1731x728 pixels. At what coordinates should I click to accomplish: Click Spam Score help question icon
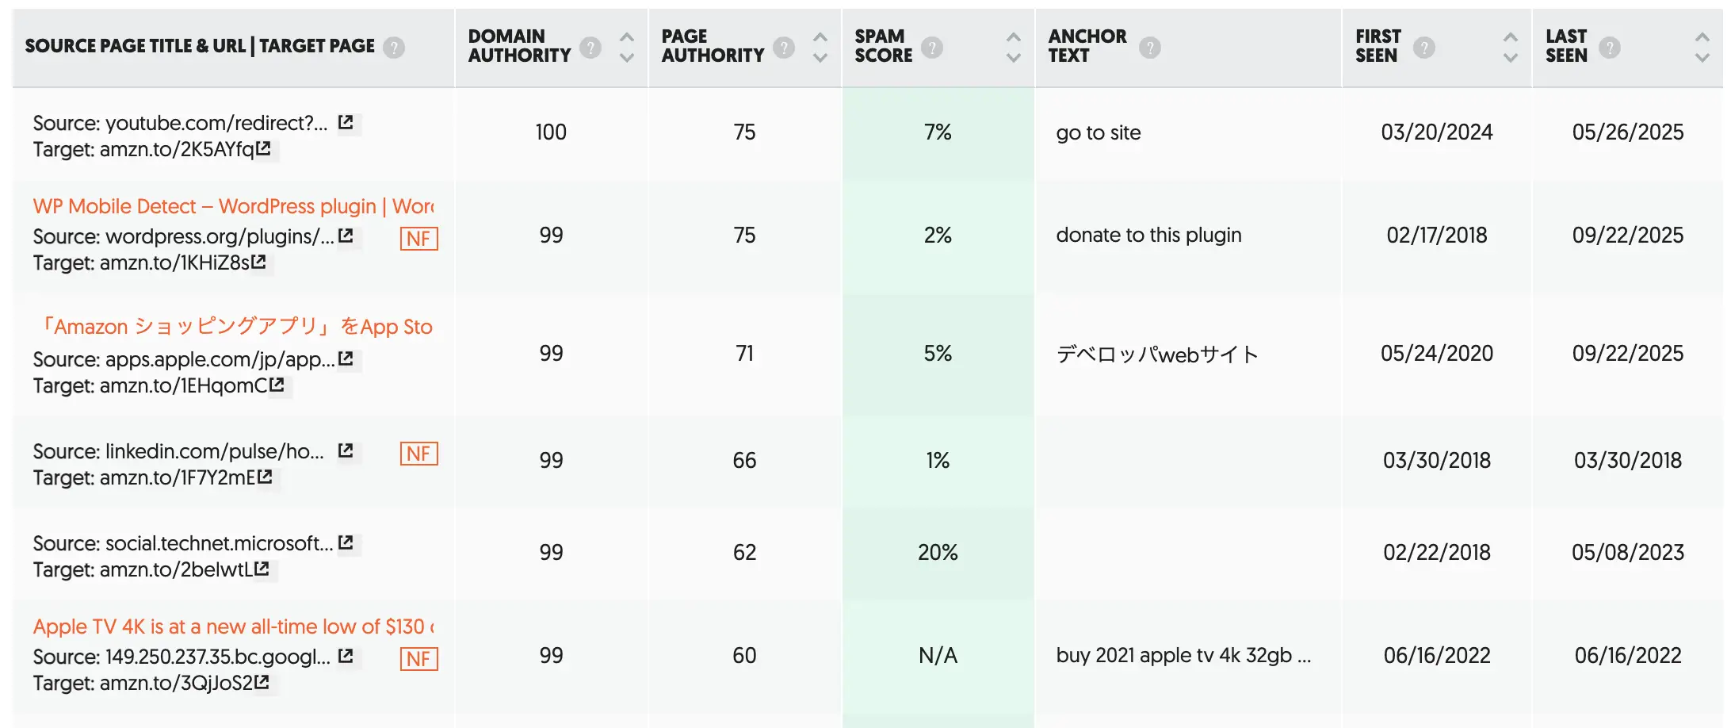coord(932,48)
